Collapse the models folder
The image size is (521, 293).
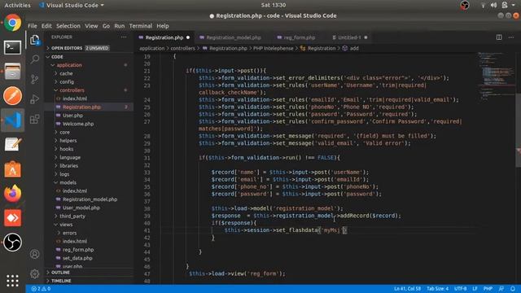(68, 182)
